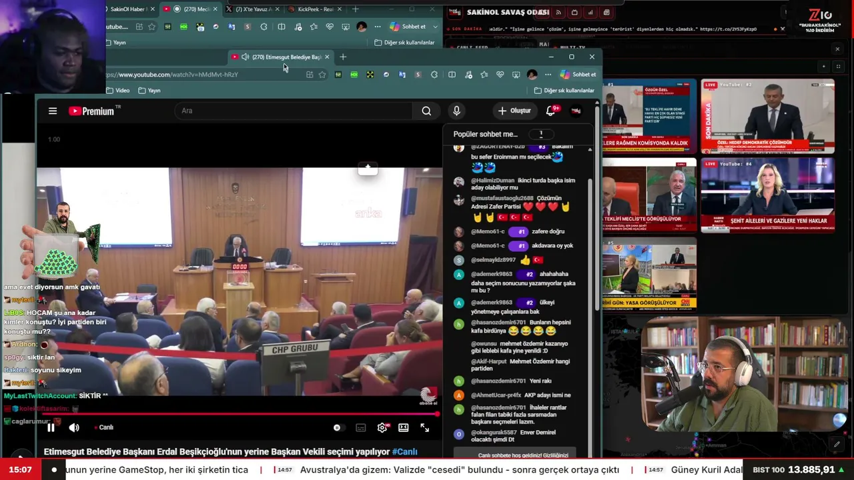854x480 pixels.
Task: Open the front browser '...' settings menu
Action: point(548,75)
